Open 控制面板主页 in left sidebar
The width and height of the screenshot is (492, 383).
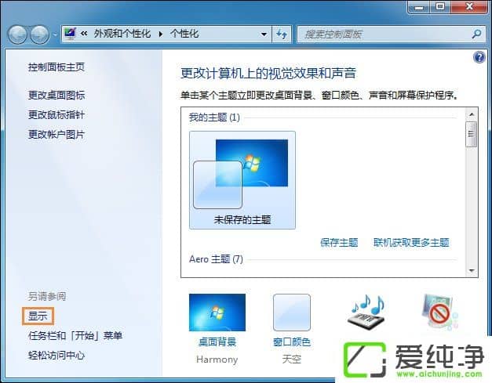click(x=56, y=67)
